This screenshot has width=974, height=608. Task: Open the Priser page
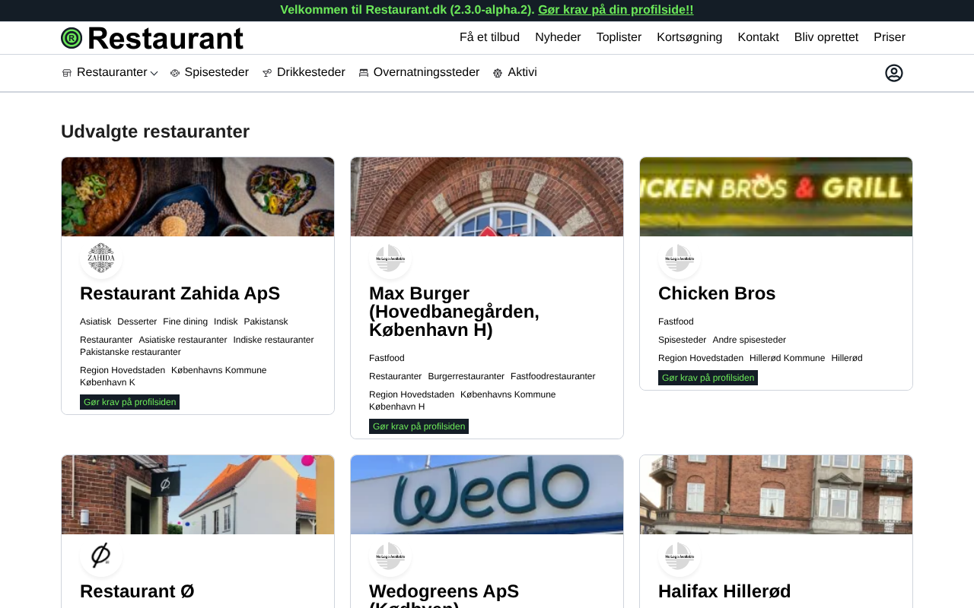pyautogui.click(x=890, y=37)
